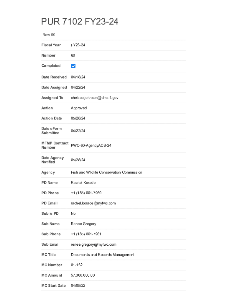
Task: Toggle the Completed checkbox
Action: (73, 66)
